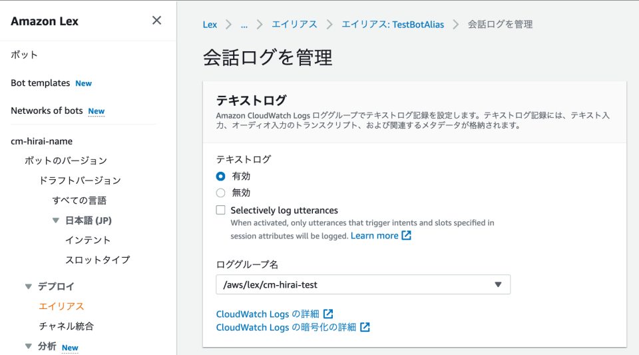Click New badge beside 分析
The width and height of the screenshot is (639, 355).
point(70,348)
